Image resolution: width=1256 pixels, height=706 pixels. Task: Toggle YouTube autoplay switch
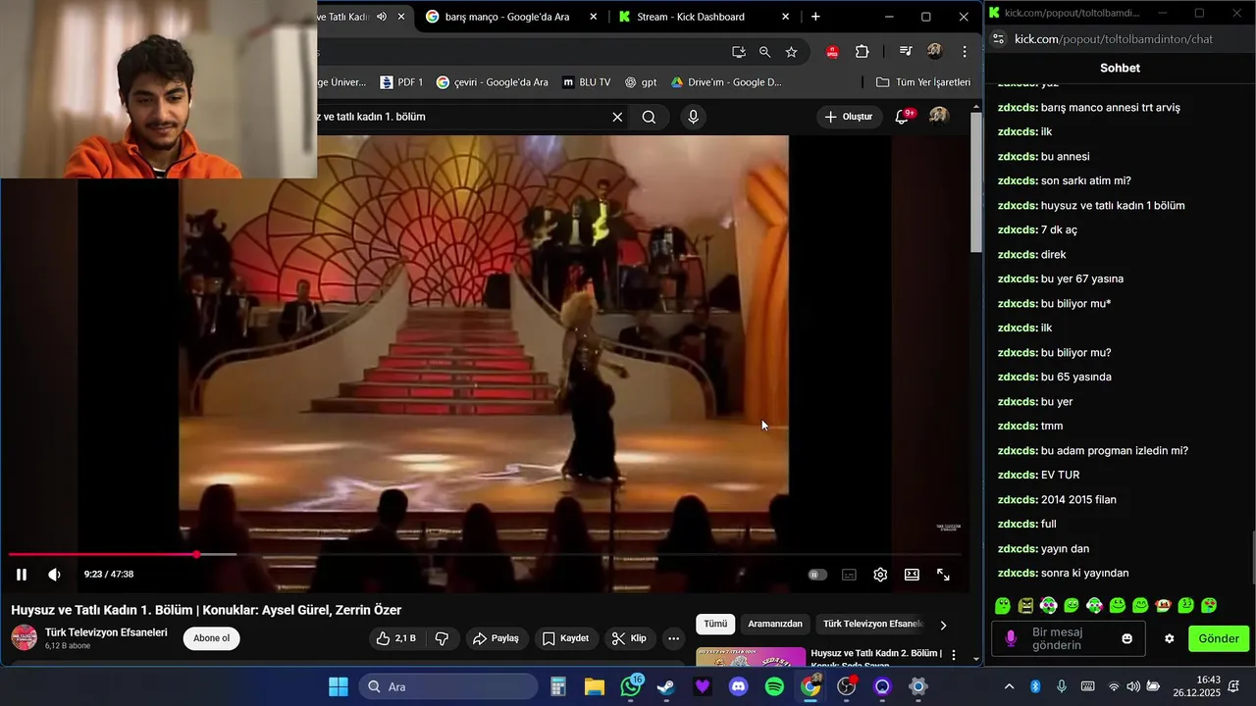pos(817,575)
